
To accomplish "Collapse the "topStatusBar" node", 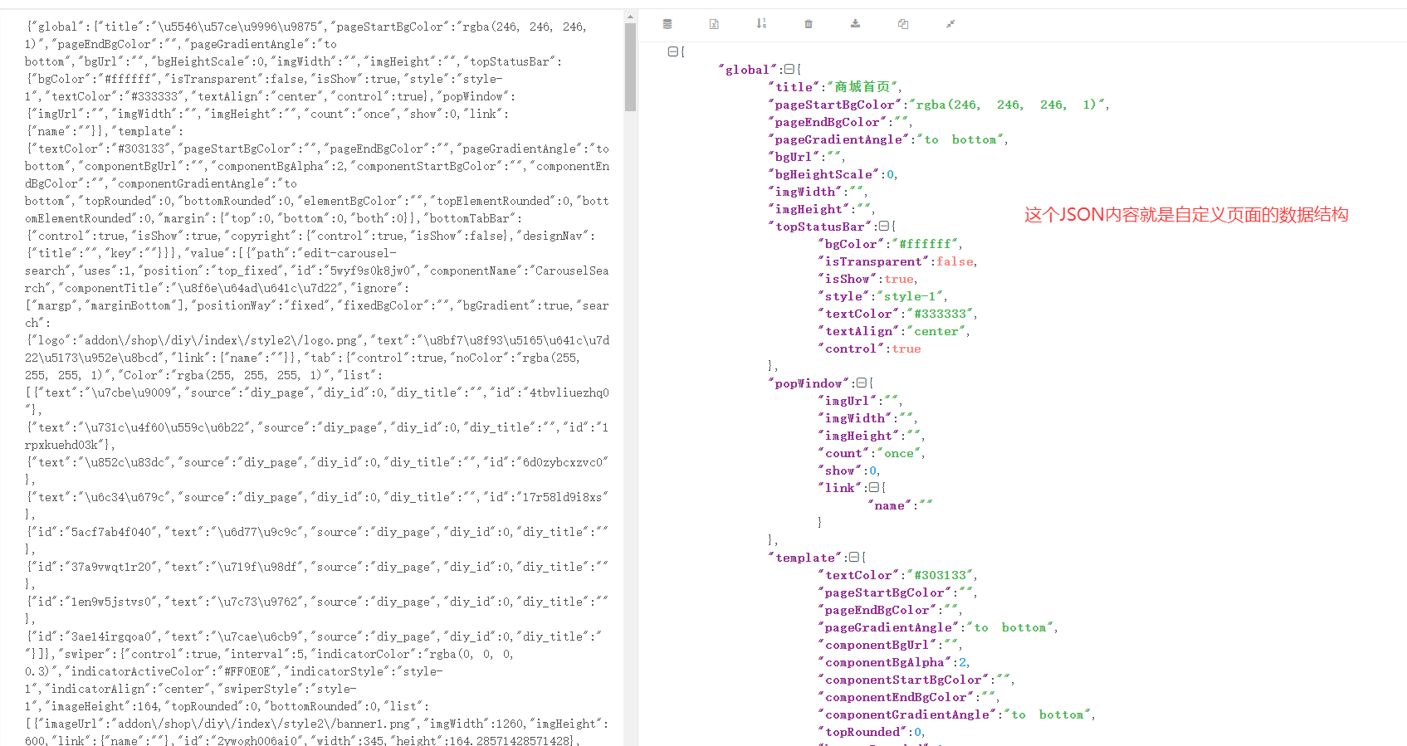I will (x=883, y=226).
